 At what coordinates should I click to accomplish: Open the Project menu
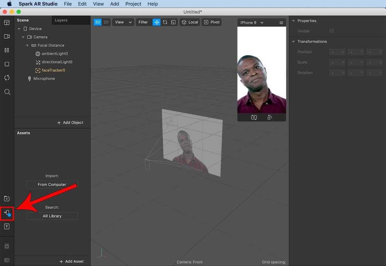point(133,4)
